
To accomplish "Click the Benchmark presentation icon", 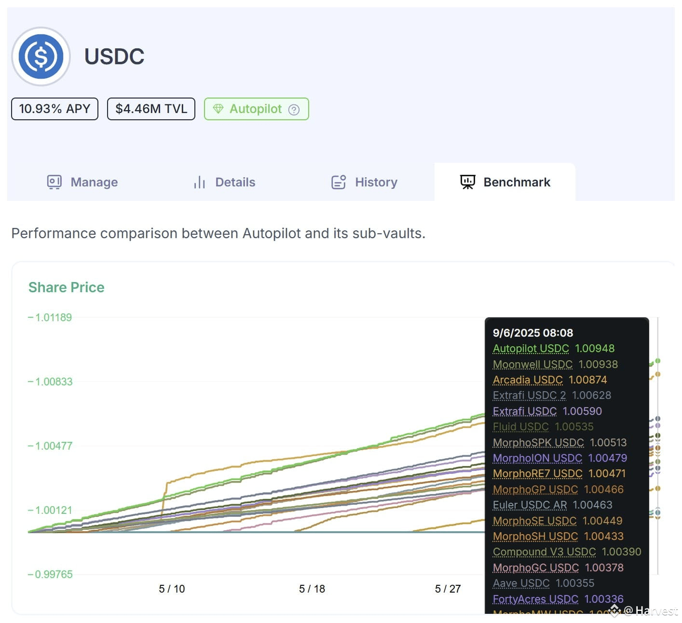I will tap(467, 182).
